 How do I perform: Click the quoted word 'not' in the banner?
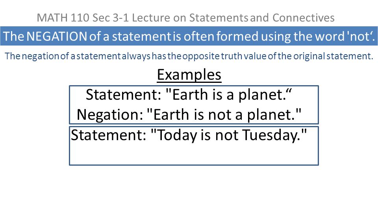coord(359,36)
